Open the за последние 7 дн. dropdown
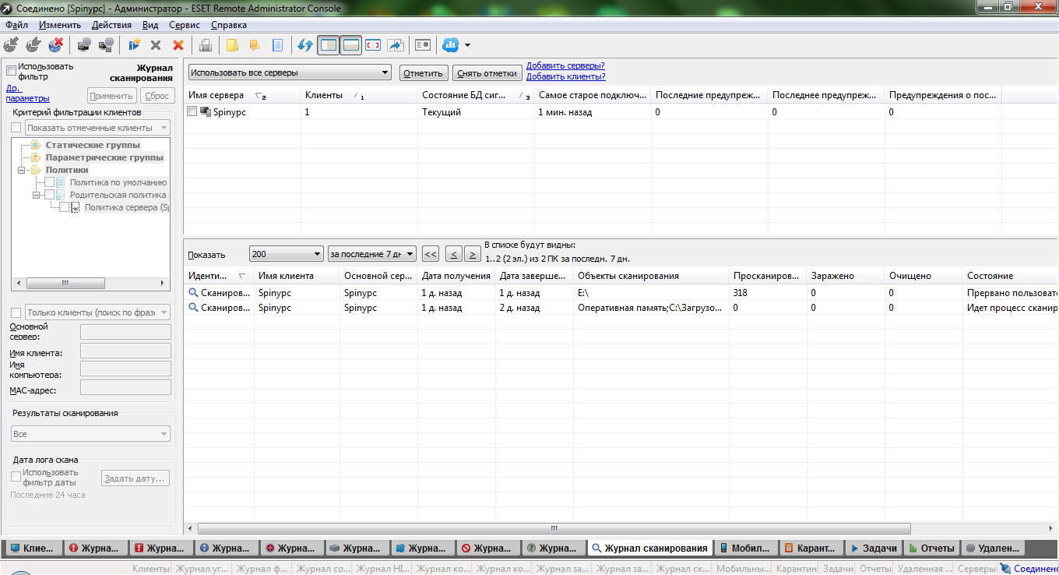The image size is (1059, 575). click(372, 254)
